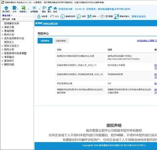Open the www.pk8.net link

[50, 23]
